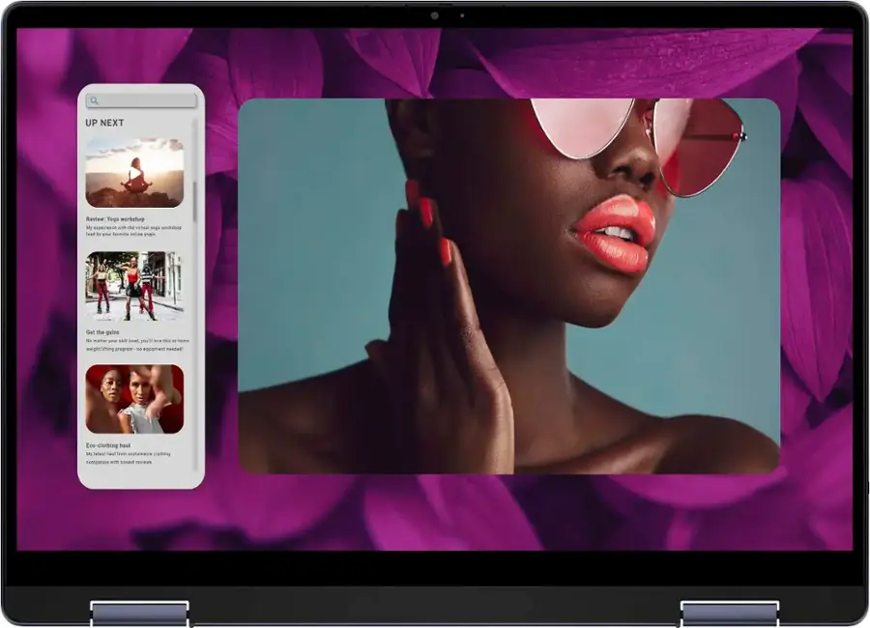
Task: Play the yoga meditation video thumbnail
Action: pyautogui.click(x=134, y=173)
